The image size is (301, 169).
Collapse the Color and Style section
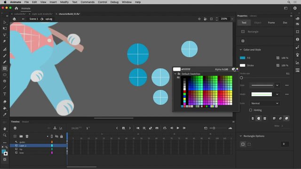tap(240, 50)
